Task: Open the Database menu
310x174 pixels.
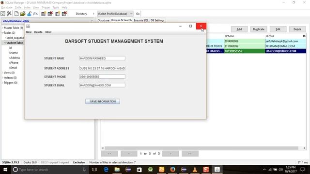Action: coord(7,8)
